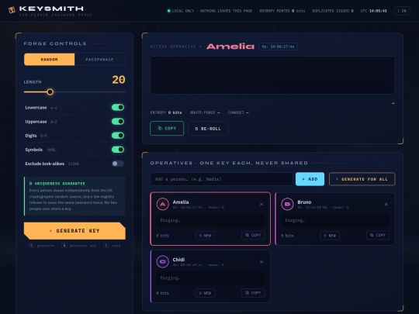Click Amelia's circular avatar icon
Screen dimensions: 419x314
[163, 204]
